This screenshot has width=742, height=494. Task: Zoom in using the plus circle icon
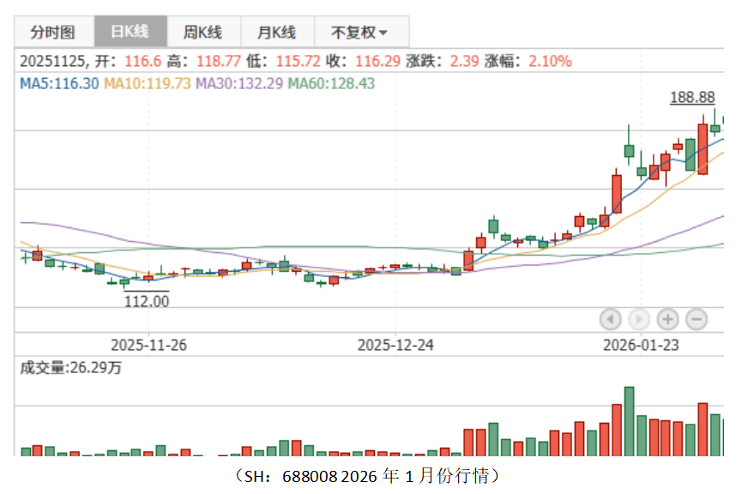[667, 320]
